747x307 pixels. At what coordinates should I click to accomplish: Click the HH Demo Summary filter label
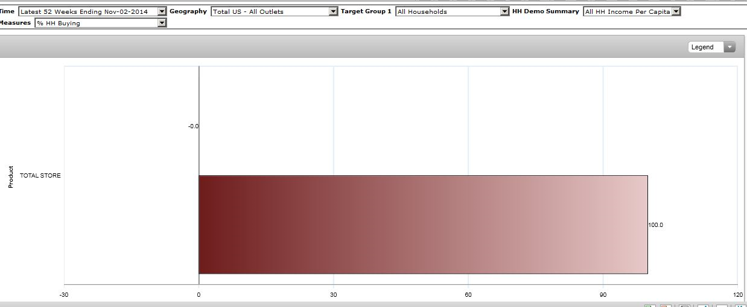(545, 11)
